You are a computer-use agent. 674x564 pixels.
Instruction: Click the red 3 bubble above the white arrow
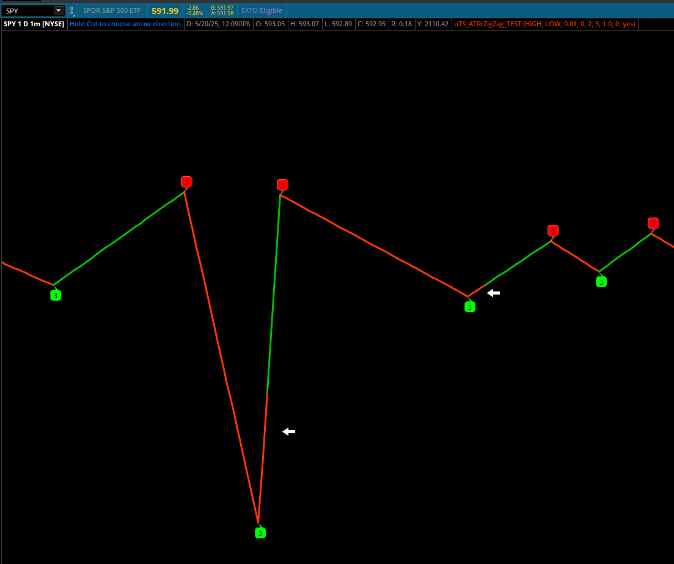553,230
